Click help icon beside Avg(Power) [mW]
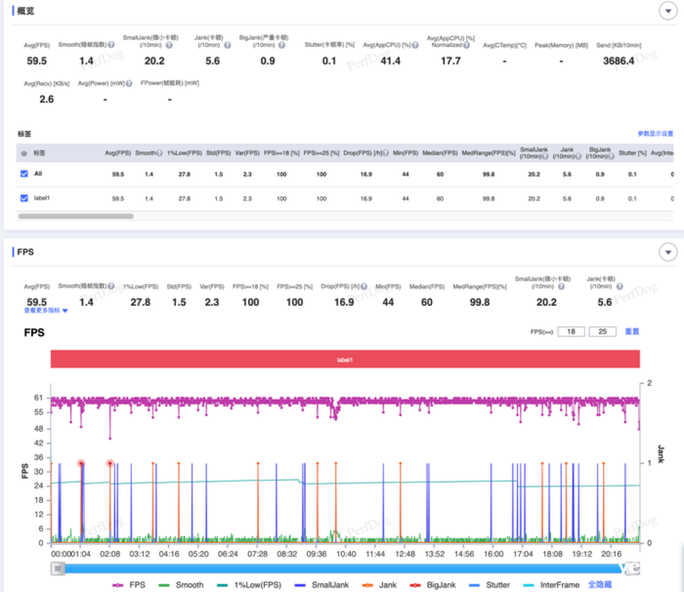The image size is (684, 592). [x=129, y=84]
